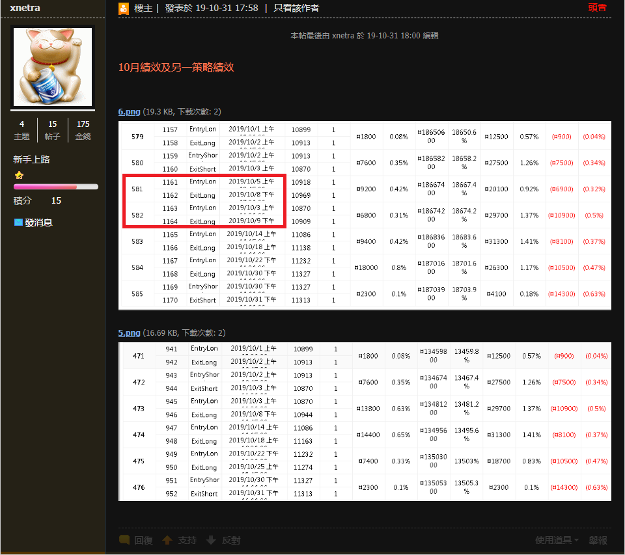Click trade row 579 in first table
This screenshot has height=555, width=625.
[365, 136]
